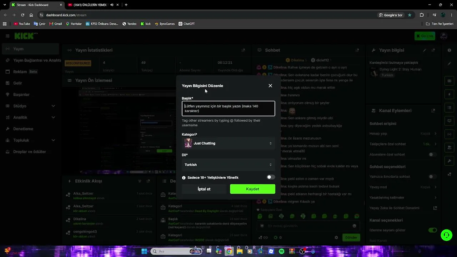
Task: Click the chat bubble icon in right rail
Action: coord(449,121)
